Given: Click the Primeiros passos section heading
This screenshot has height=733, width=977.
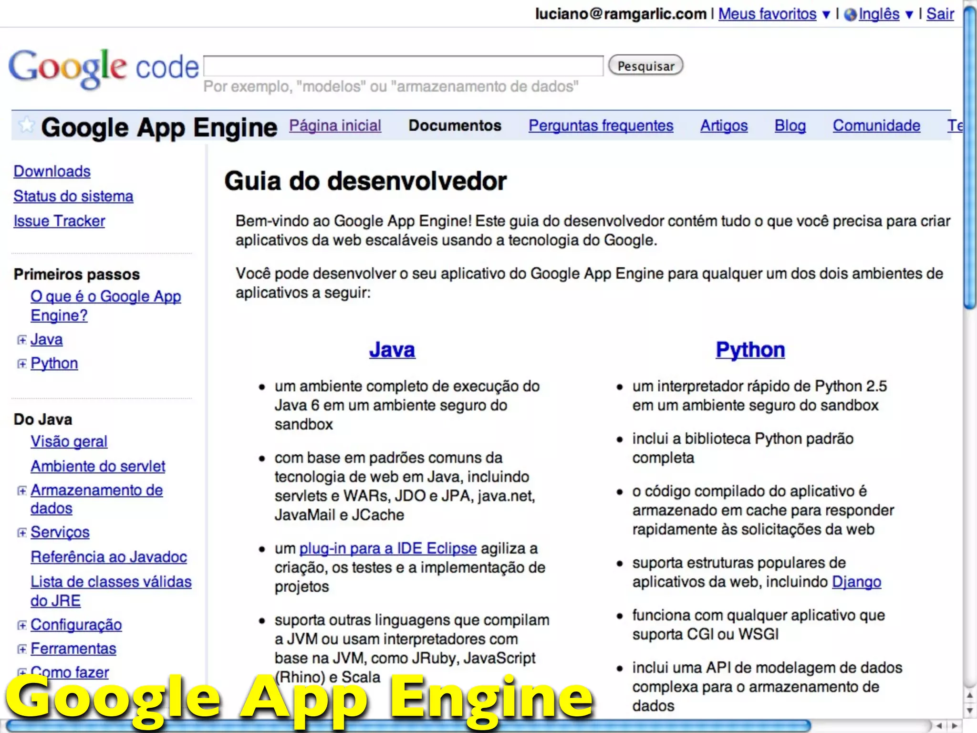Looking at the screenshot, I should pos(77,274).
